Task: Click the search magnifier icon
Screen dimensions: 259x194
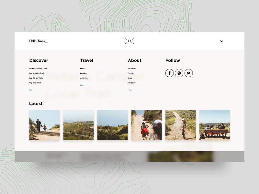Action: tap(221, 41)
